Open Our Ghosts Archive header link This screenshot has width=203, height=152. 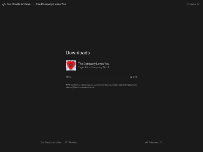(x=18, y=4)
